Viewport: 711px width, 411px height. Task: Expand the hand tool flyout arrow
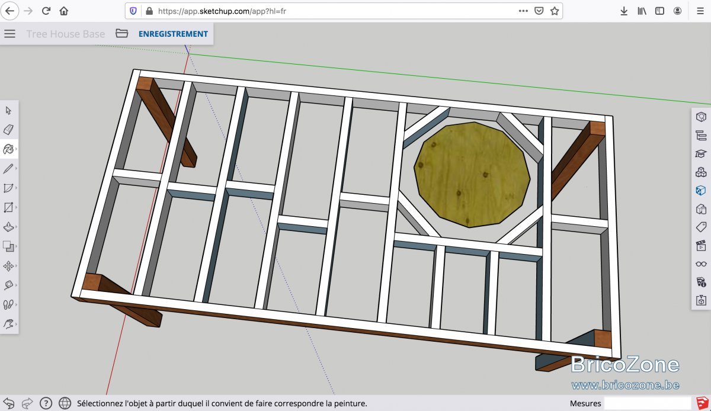[x=17, y=324]
